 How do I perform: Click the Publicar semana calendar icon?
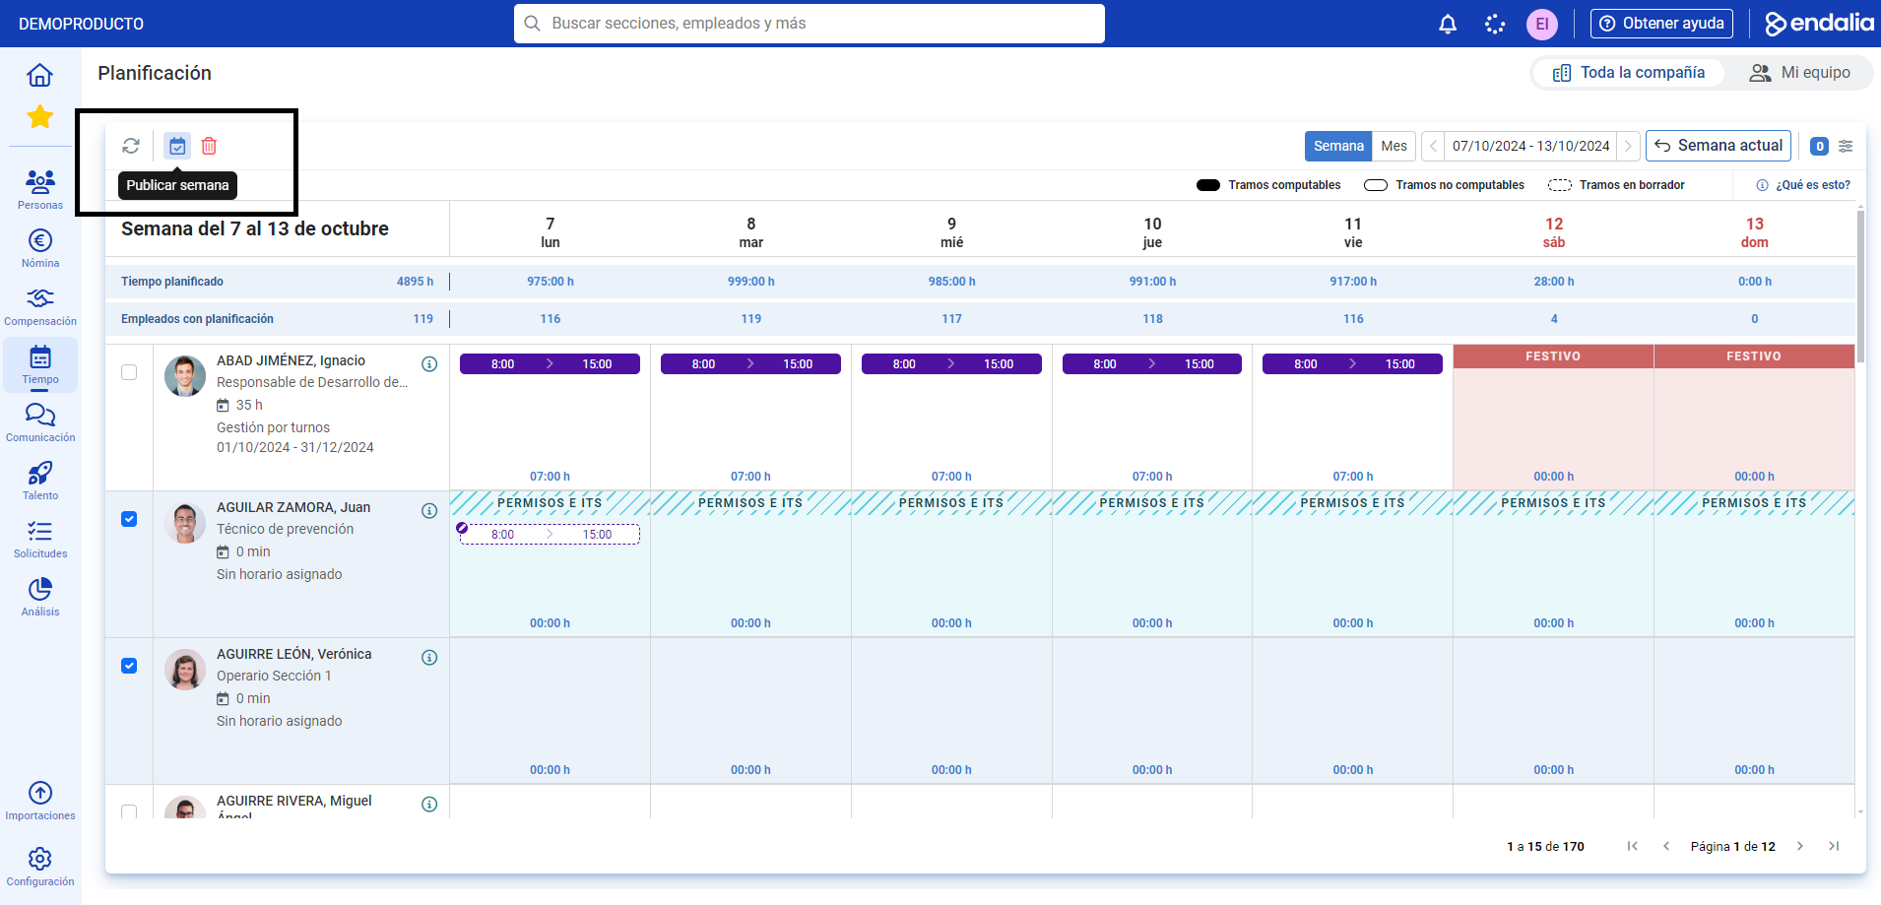click(177, 146)
